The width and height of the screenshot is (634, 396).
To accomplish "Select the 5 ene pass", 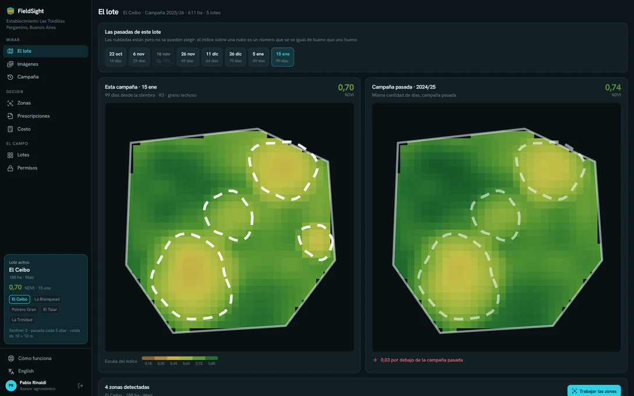I will pos(258,57).
